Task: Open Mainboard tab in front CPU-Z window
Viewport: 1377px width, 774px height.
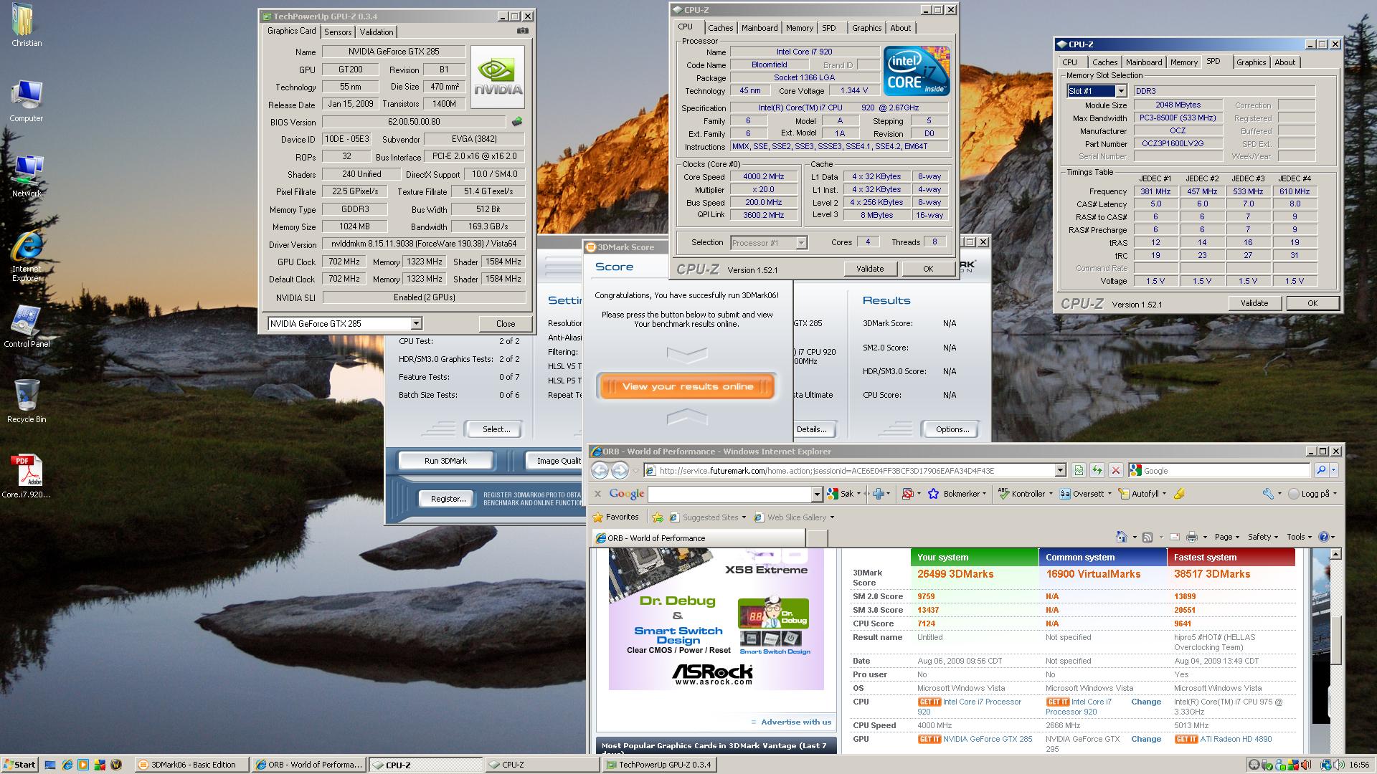Action: [x=760, y=28]
